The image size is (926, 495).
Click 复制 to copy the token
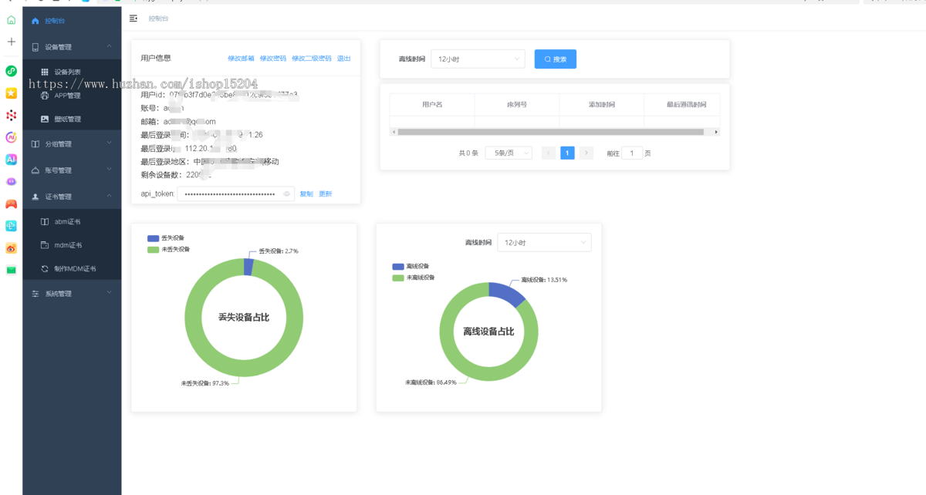[x=306, y=194]
